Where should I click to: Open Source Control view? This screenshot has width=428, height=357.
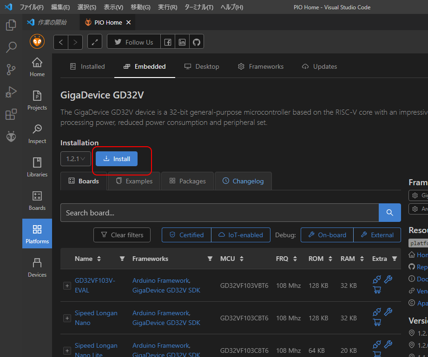[11, 70]
